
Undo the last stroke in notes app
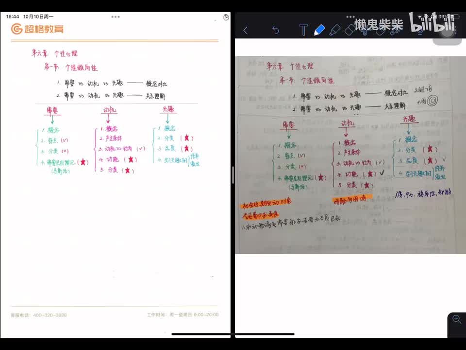coord(276,30)
